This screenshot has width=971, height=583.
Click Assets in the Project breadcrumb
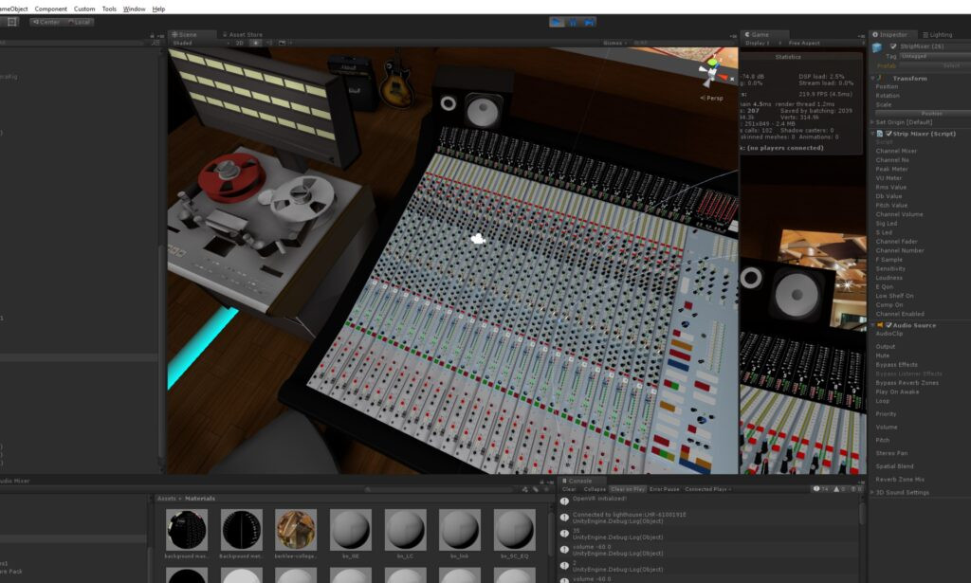[x=166, y=499]
